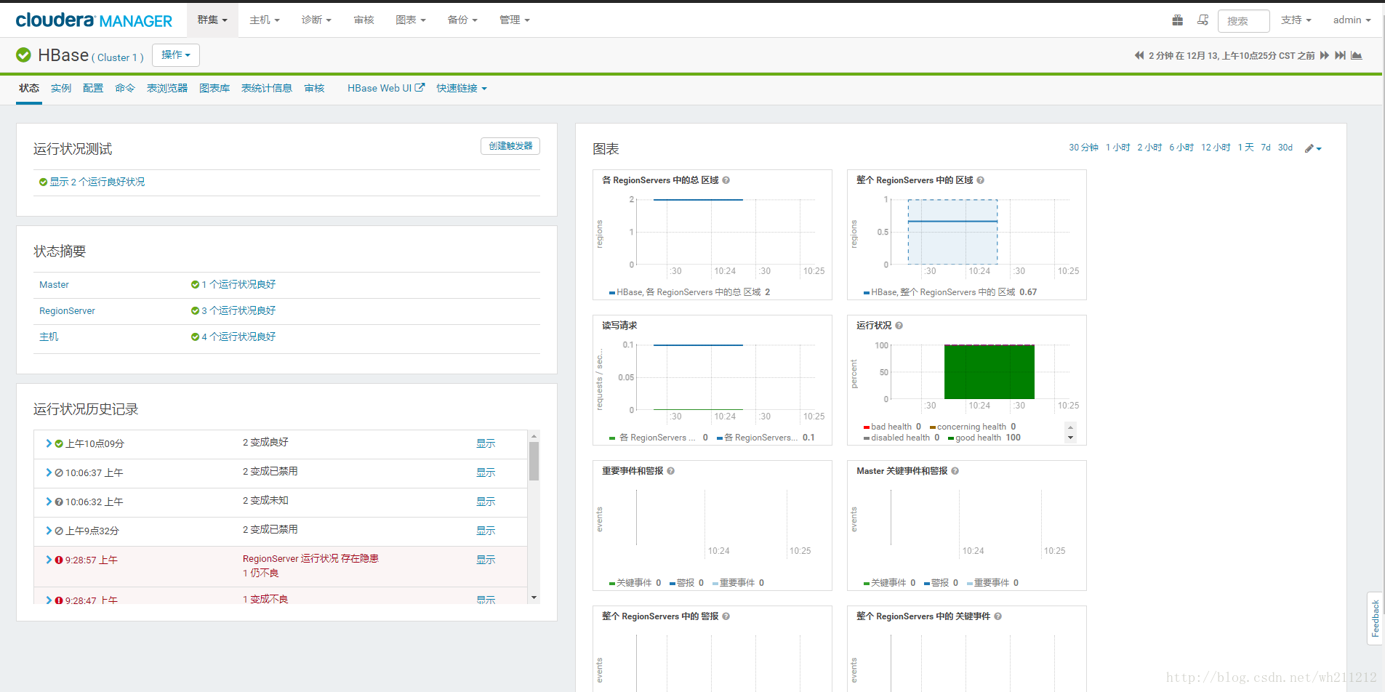Toggle the time range chart icon

[x=1357, y=55]
